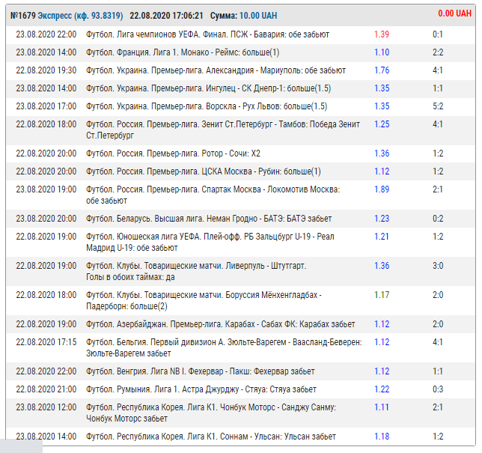Click the 1.10 odds for Монако - Реймс
The height and width of the screenshot is (453, 482).
coord(382,52)
